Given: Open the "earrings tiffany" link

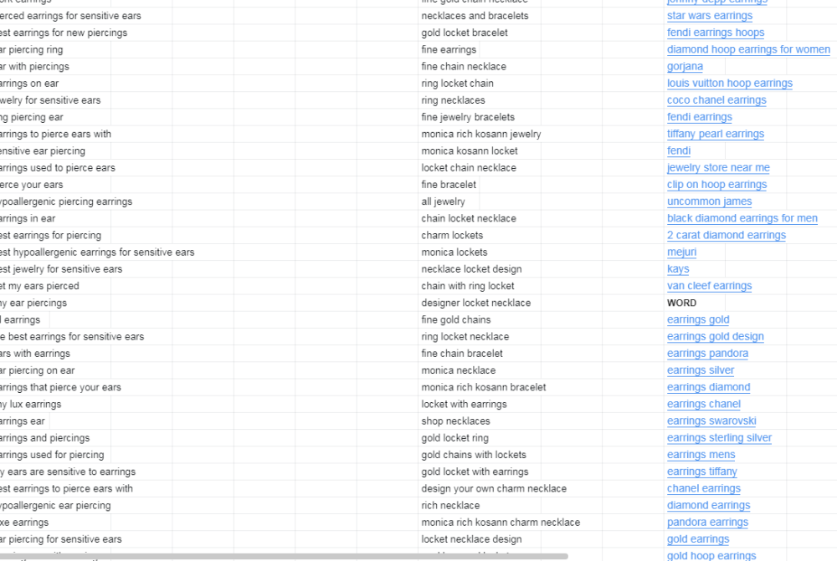Looking at the screenshot, I should click(702, 472).
